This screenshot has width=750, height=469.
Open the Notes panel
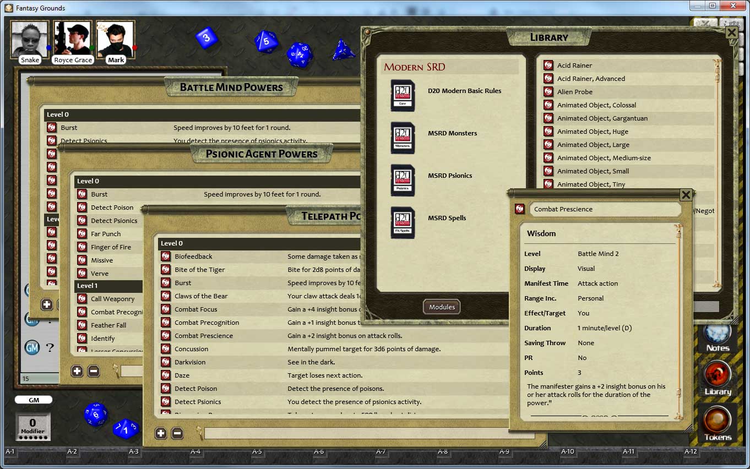pyautogui.click(x=718, y=333)
